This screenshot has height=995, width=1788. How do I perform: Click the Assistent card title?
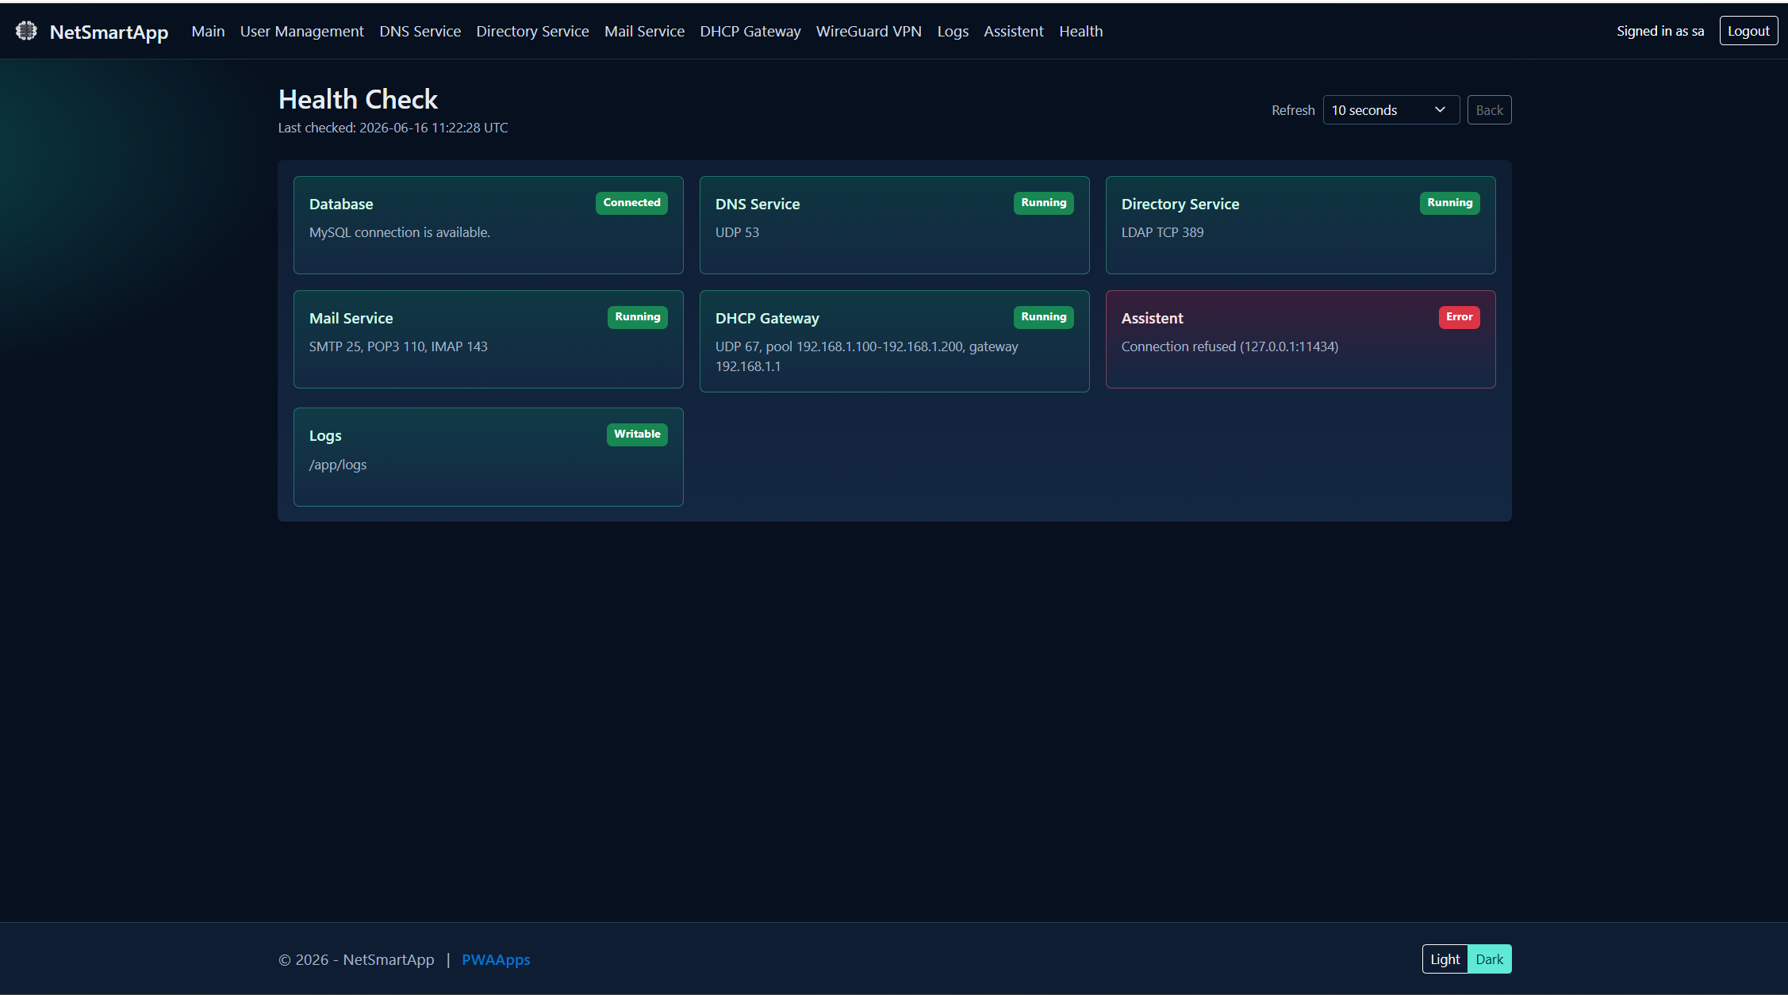[1152, 318]
